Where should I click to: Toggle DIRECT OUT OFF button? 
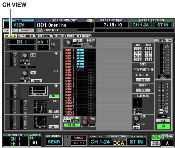point(143,80)
